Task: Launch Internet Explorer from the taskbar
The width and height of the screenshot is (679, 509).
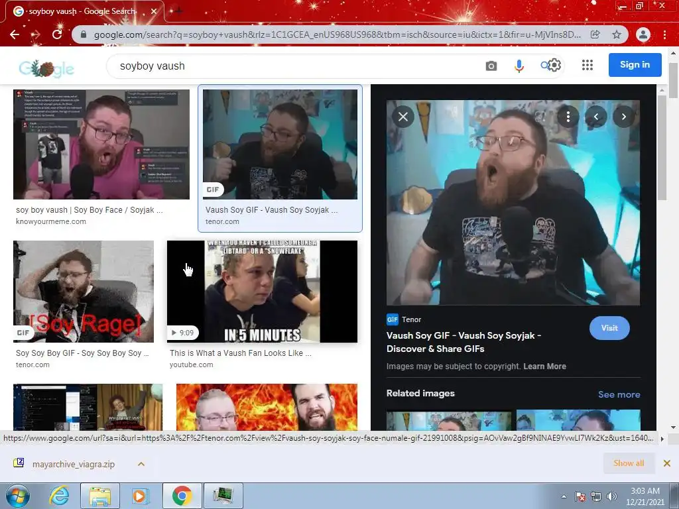Action: 59,496
